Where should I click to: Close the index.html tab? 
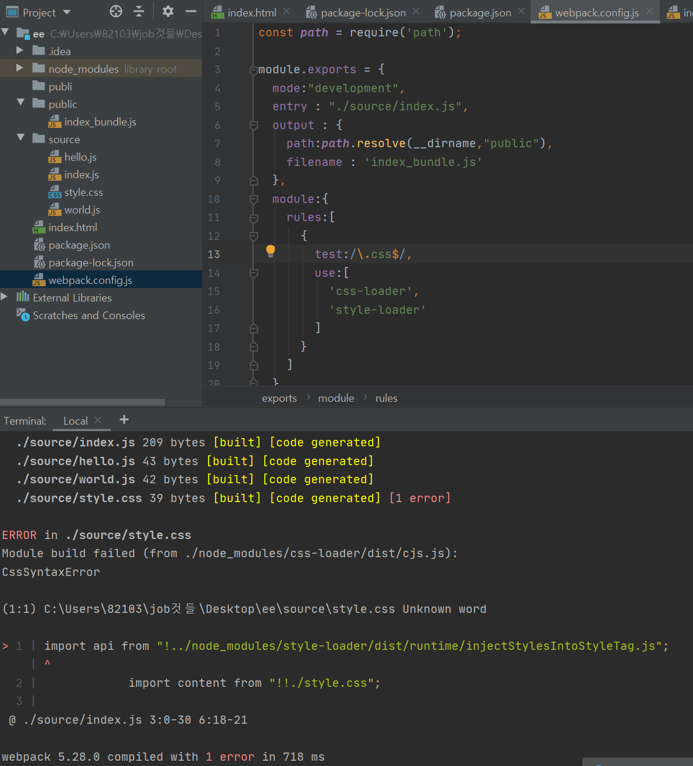point(286,11)
